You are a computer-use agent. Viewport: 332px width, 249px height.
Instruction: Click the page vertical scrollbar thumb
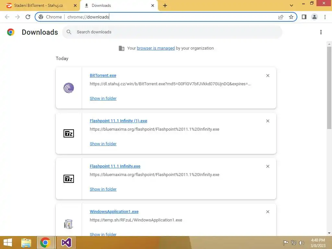(329, 88)
